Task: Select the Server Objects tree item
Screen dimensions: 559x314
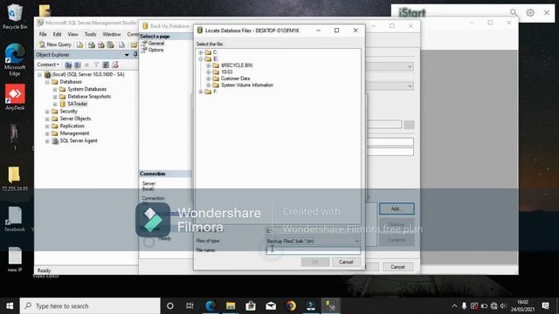Action: click(75, 119)
